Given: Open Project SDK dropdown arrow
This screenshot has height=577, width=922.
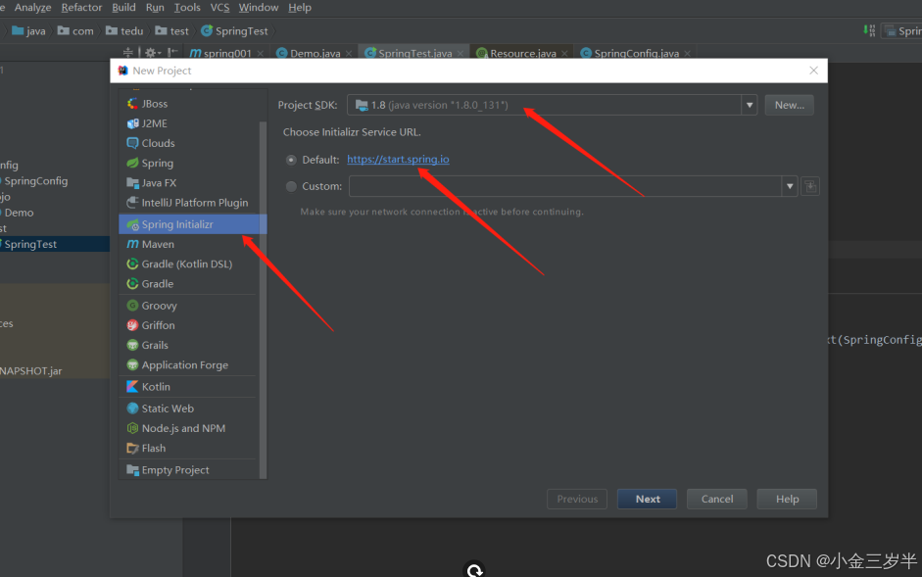Looking at the screenshot, I should (750, 105).
